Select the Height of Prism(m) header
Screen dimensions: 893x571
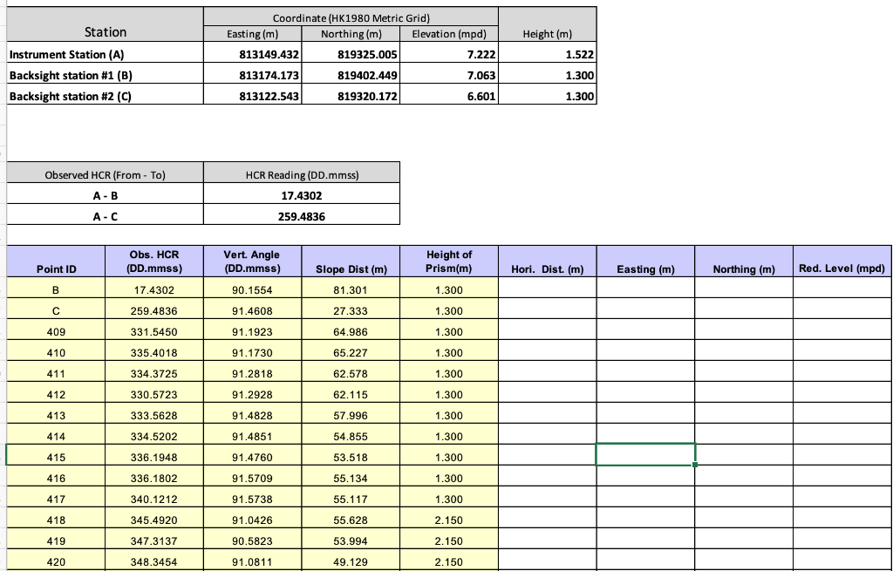pos(449,262)
